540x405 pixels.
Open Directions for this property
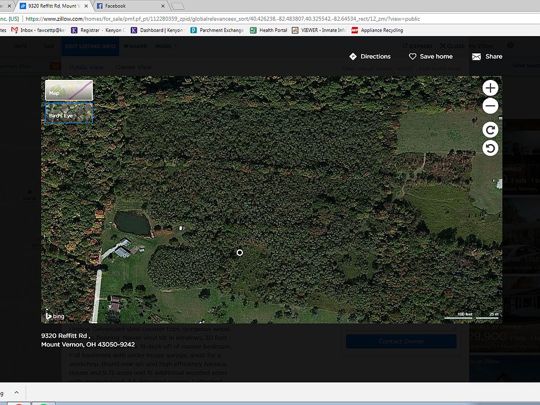pos(370,56)
